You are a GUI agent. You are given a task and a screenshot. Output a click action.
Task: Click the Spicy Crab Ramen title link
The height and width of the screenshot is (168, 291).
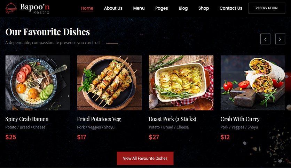click(x=27, y=119)
